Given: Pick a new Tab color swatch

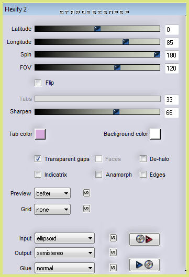Looking at the screenshot, I should tap(40, 134).
